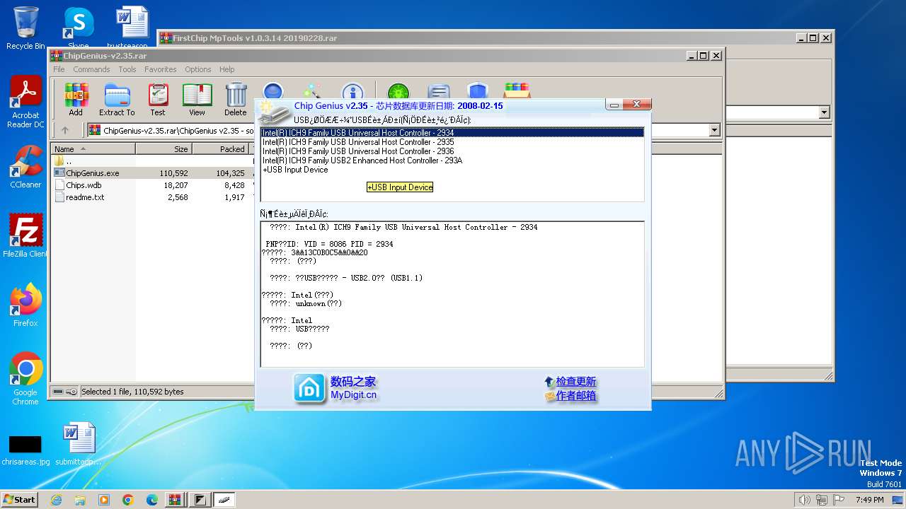
Task: Expand the dropdown in the FirstChip MpTools window
Action: 824,112
